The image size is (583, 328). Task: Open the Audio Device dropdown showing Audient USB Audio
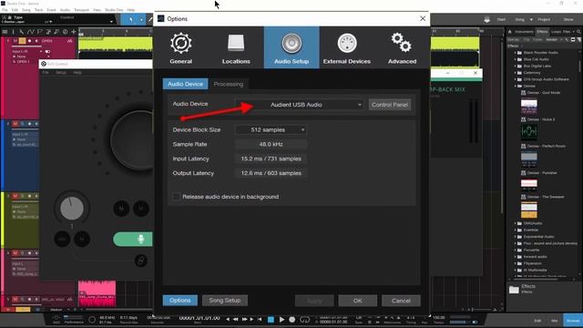[300, 105]
